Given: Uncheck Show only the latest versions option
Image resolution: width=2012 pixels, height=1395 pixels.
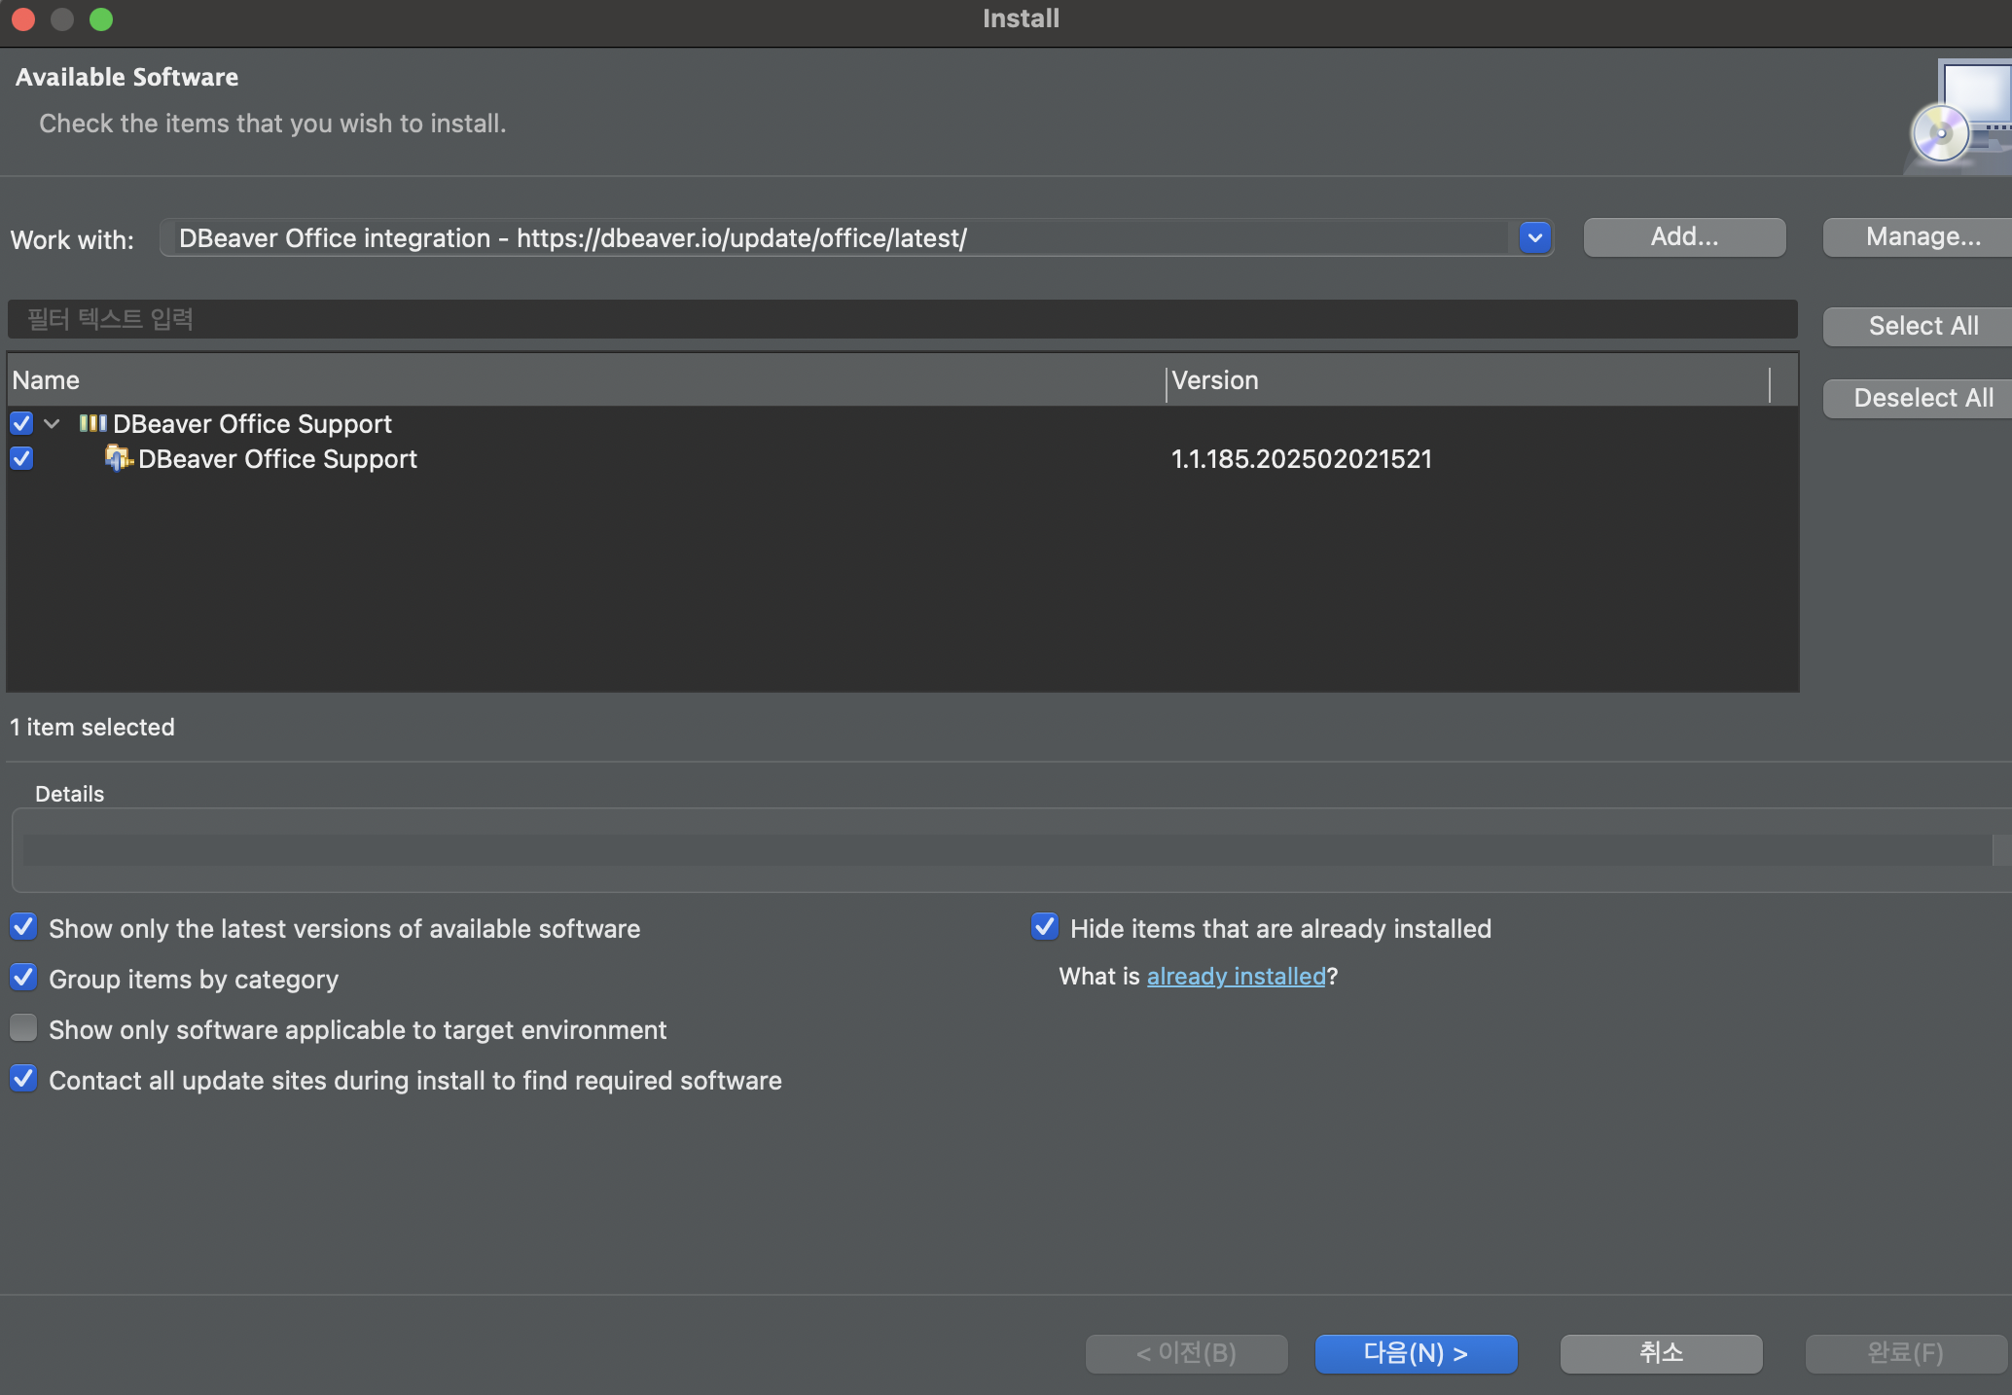Looking at the screenshot, I should [23, 927].
